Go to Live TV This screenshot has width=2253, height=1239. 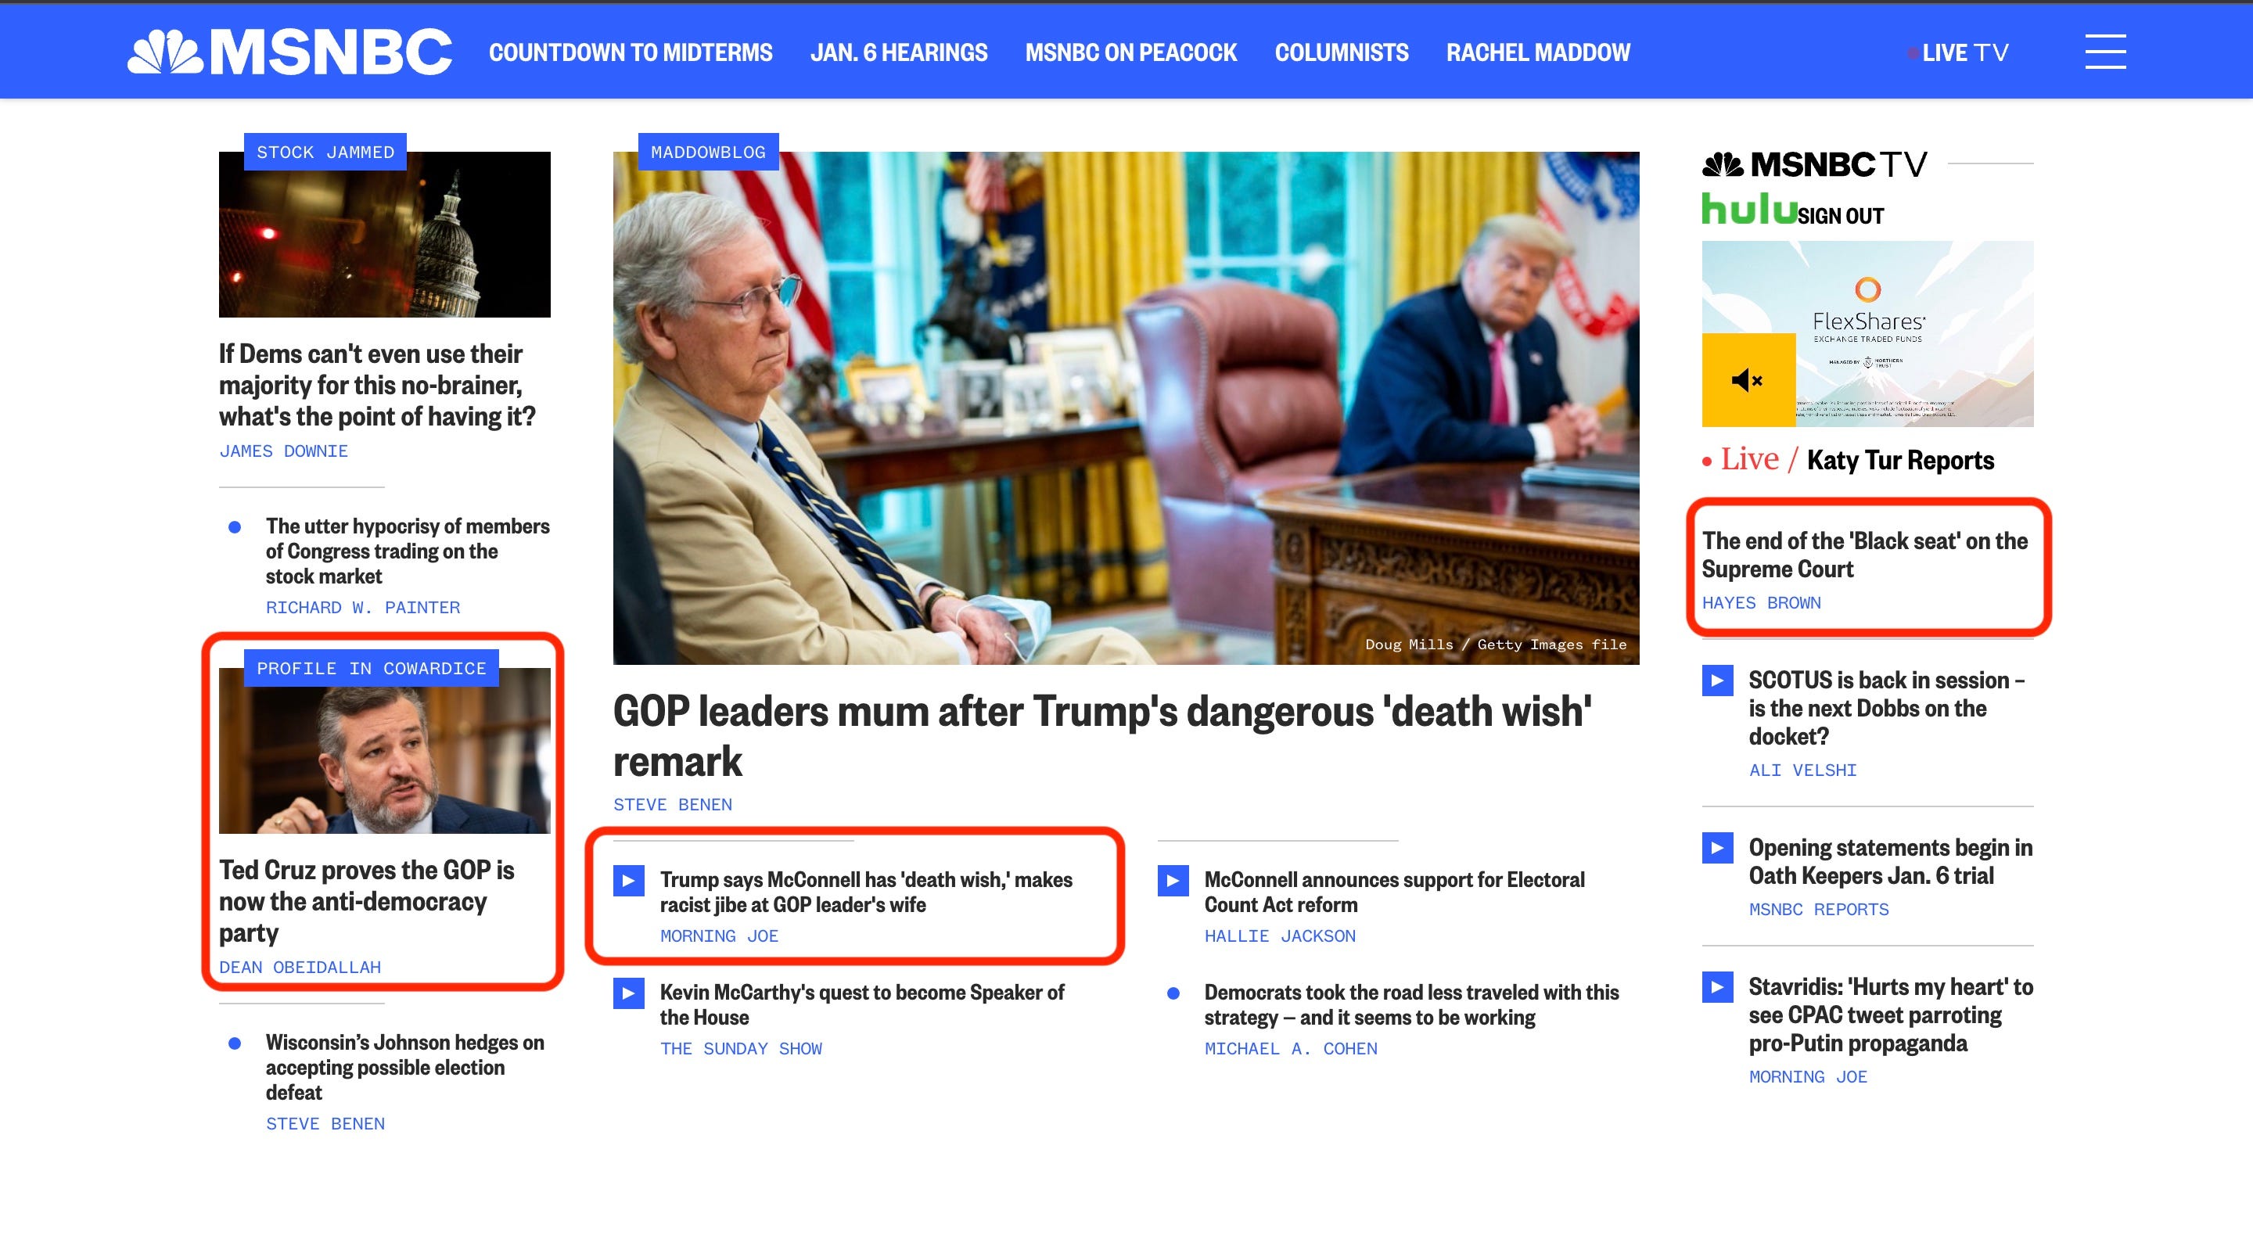1958,53
